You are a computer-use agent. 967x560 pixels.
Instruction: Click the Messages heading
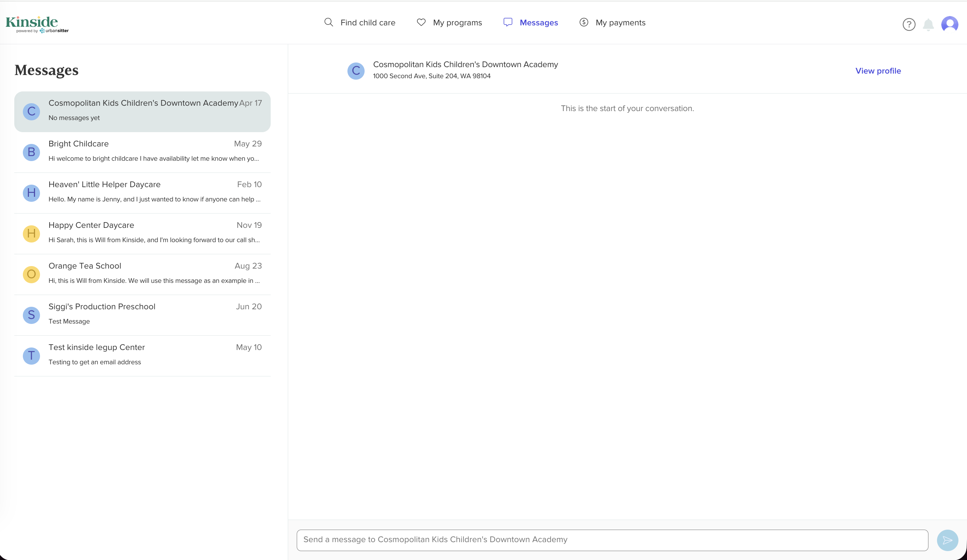point(46,70)
